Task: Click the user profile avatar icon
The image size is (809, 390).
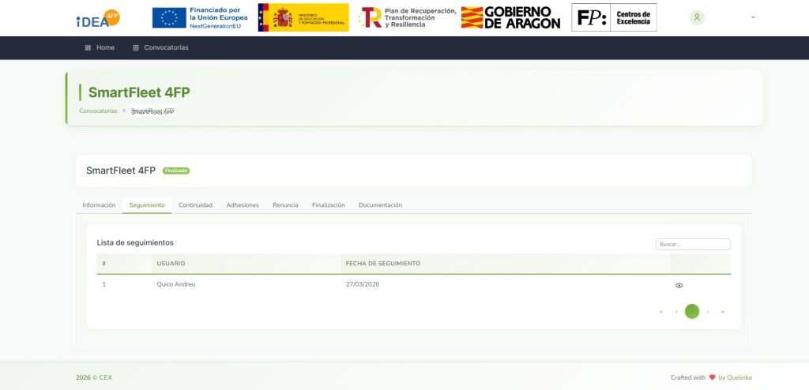Action: [x=696, y=17]
